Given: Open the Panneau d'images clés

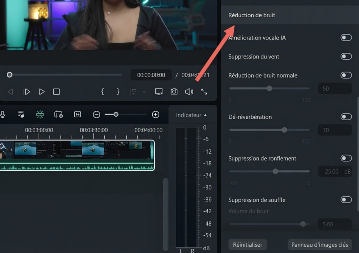Looking at the screenshot, I should coord(320,244).
